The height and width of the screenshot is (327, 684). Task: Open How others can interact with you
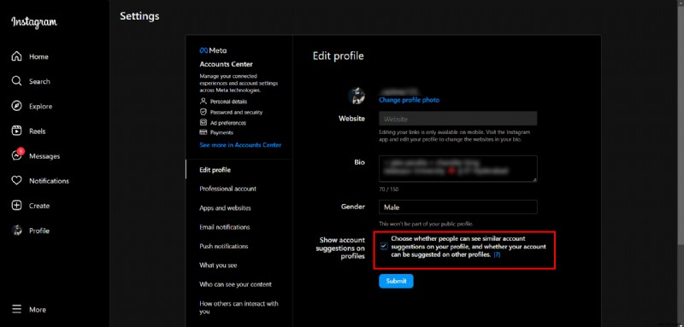pos(239,307)
